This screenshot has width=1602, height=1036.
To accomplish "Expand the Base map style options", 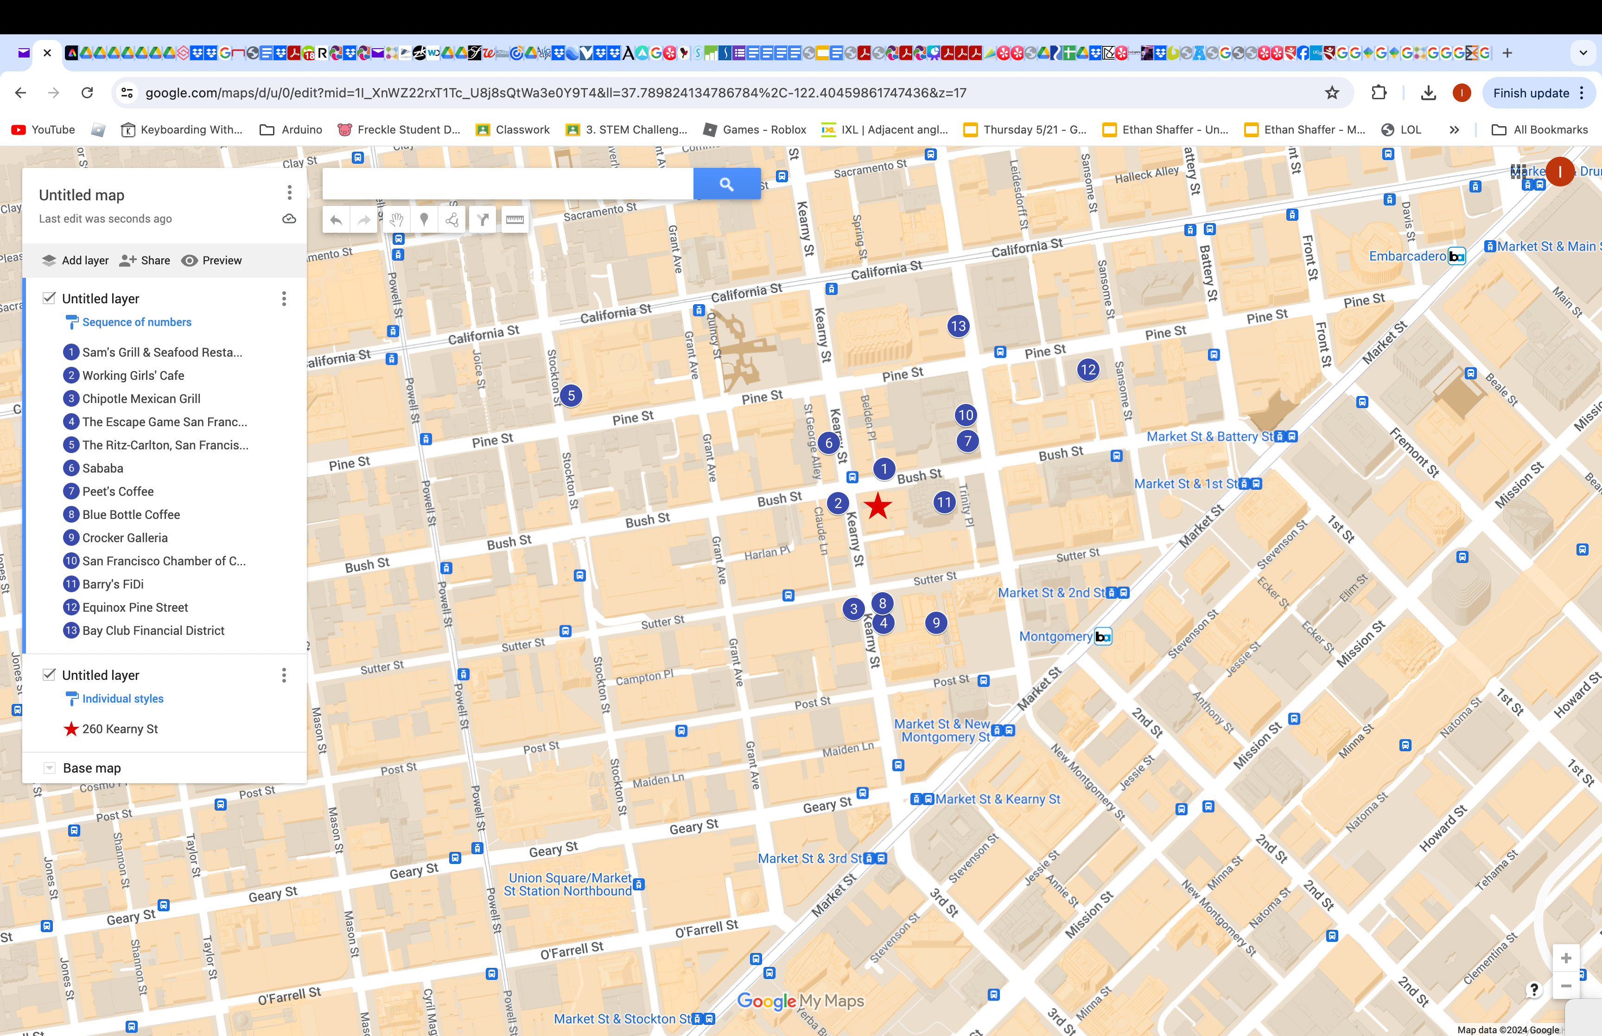I will click(50, 767).
